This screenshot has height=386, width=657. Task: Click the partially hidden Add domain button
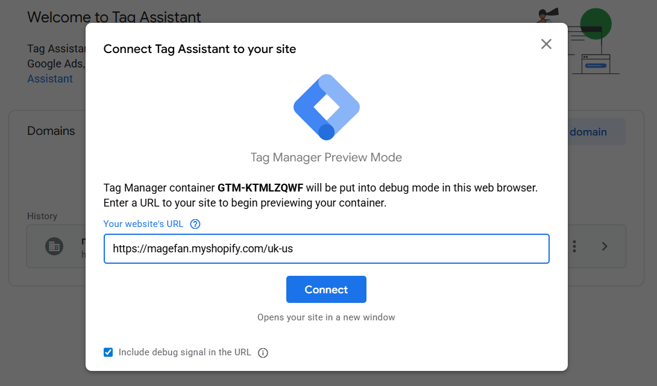(x=596, y=132)
